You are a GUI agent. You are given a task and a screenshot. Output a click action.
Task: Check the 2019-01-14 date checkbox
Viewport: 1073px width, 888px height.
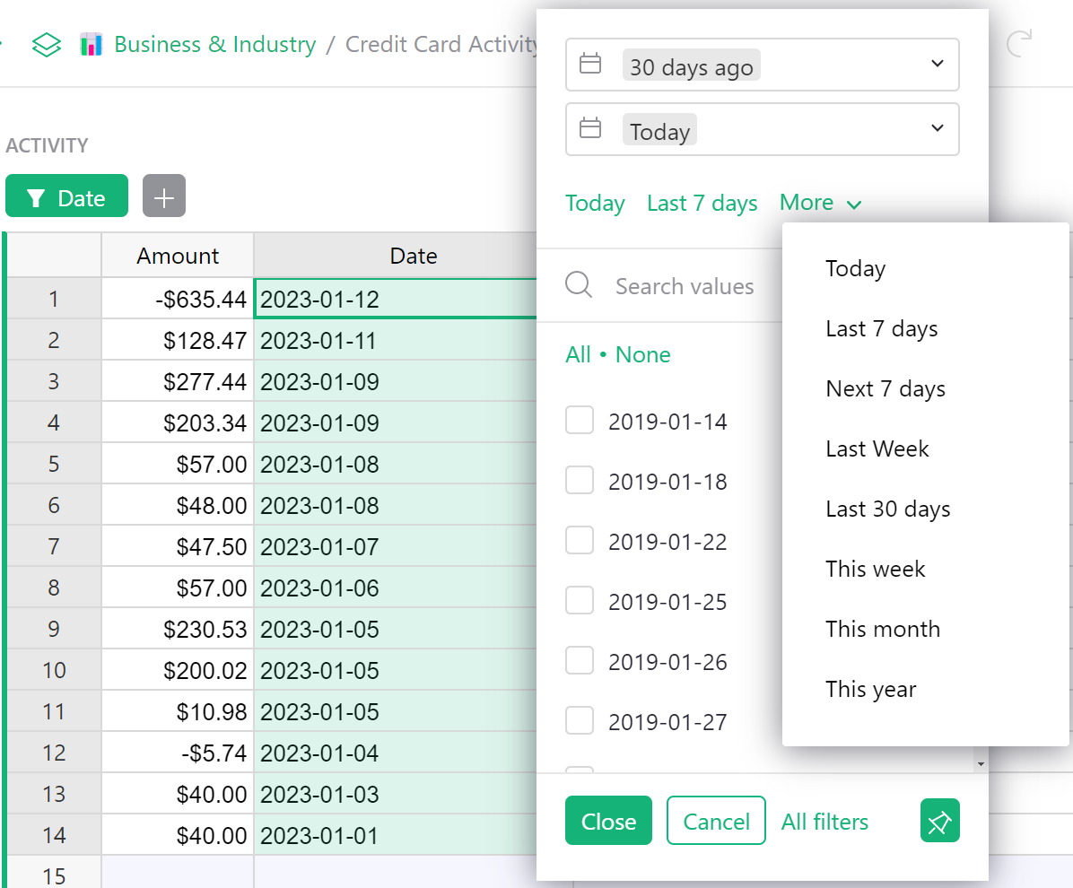pyautogui.click(x=580, y=420)
